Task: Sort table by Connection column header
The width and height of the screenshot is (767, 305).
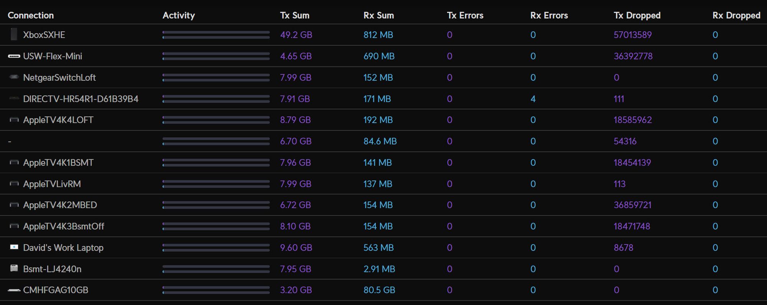Action: point(31,15)
